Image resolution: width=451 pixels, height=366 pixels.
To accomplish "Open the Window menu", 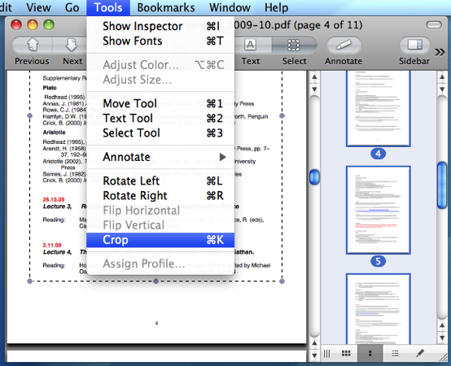I will coord(230,7).
